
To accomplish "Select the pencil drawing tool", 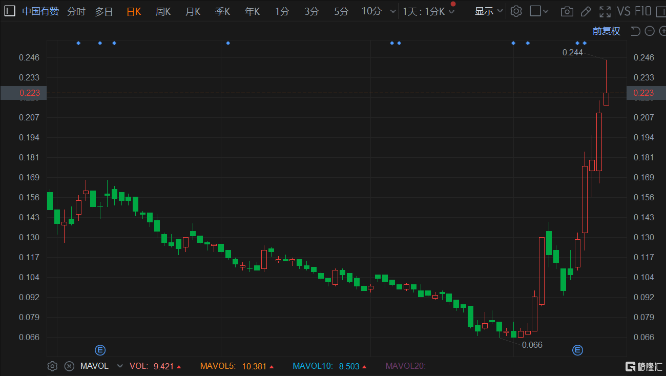I will tap(586, 11).
